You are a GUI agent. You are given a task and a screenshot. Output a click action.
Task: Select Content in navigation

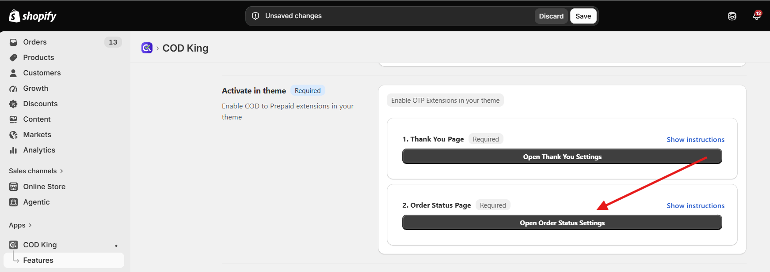[x=37, y=119]
